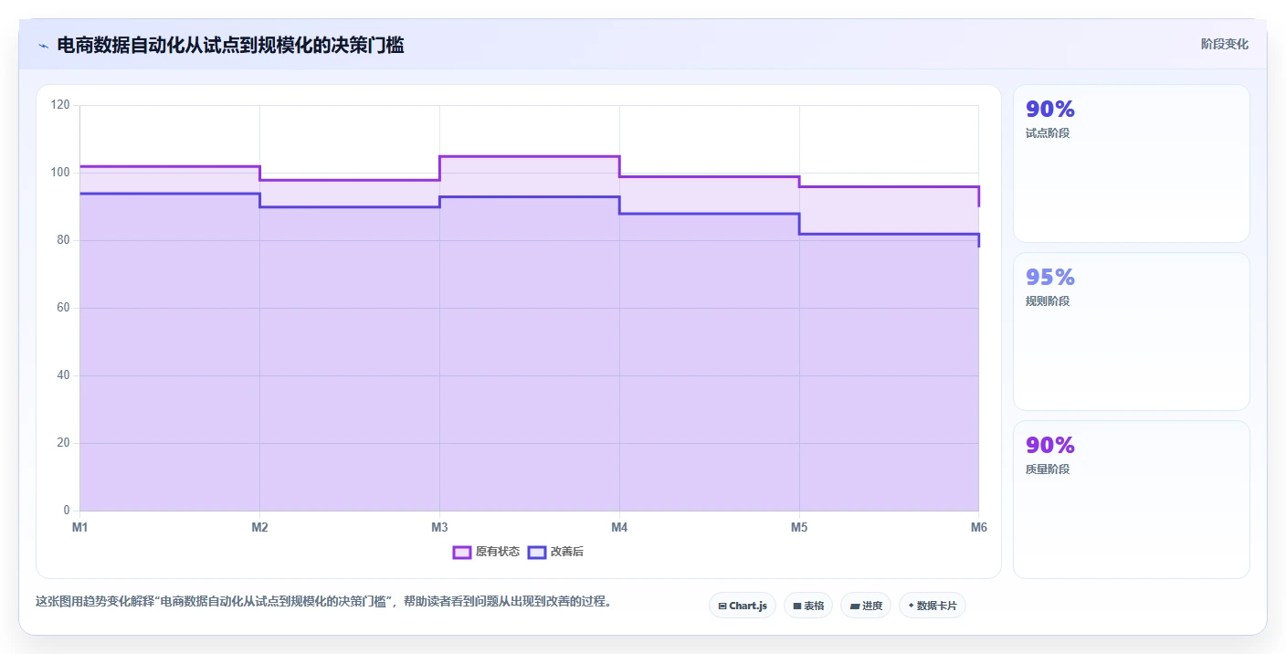Click the lightning icon beside the title

[x=43, y=46]
